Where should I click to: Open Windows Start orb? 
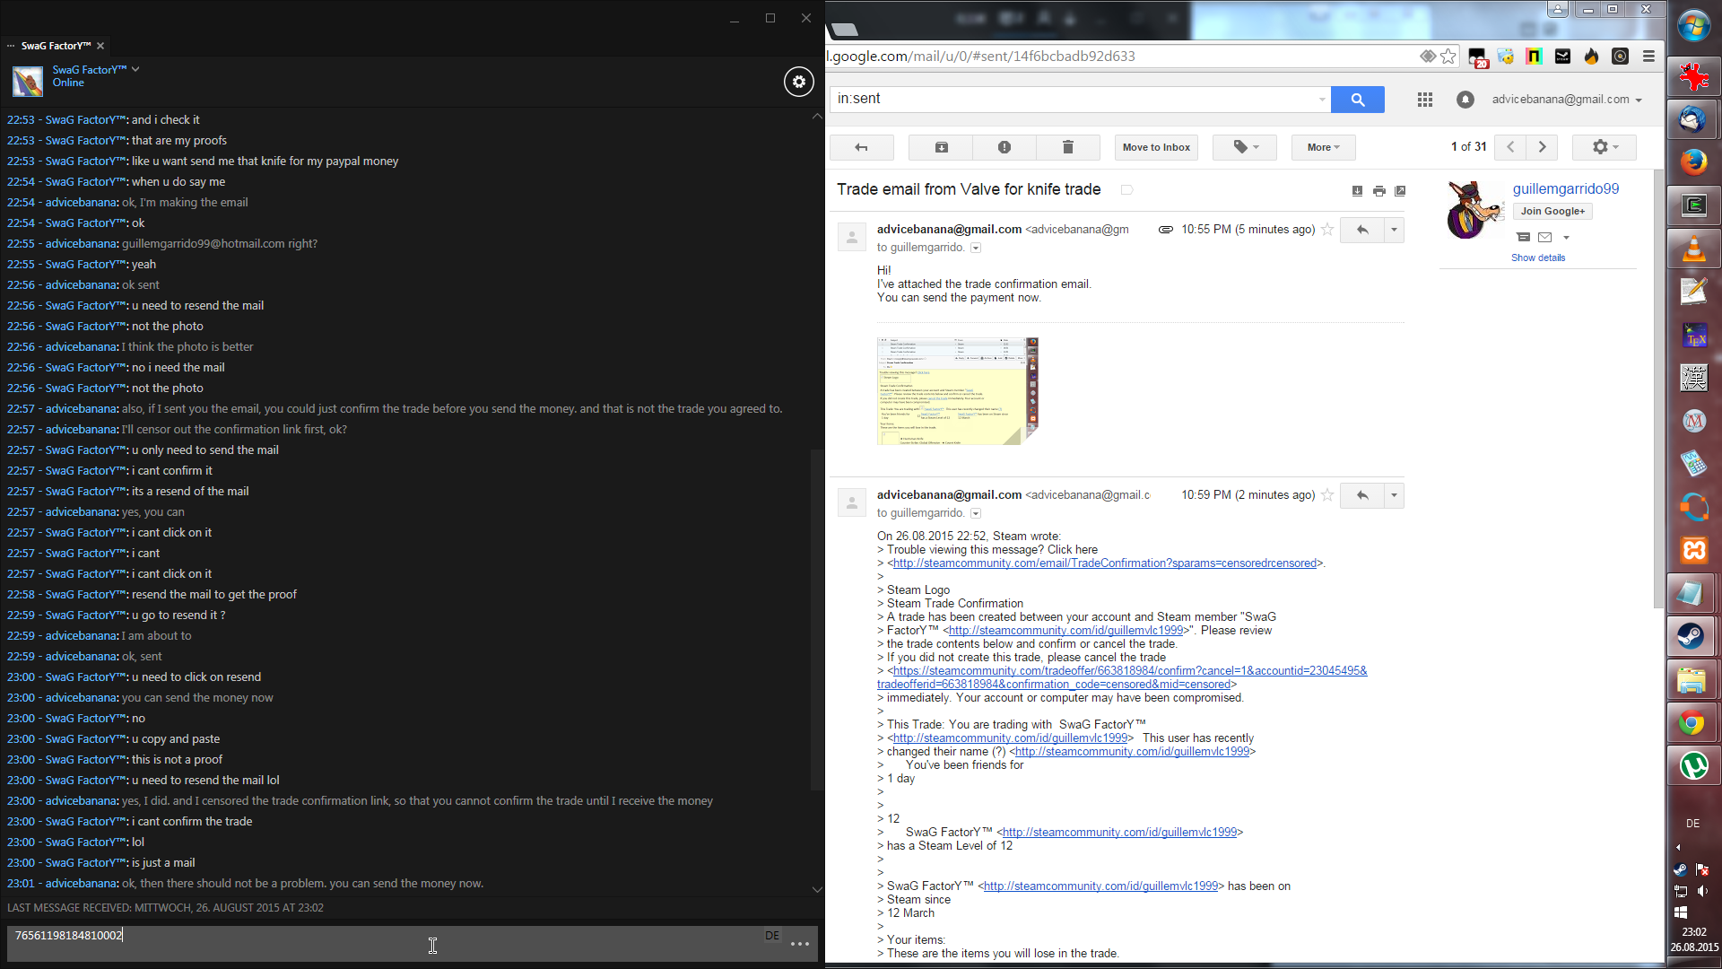(x=1694, y=26)
